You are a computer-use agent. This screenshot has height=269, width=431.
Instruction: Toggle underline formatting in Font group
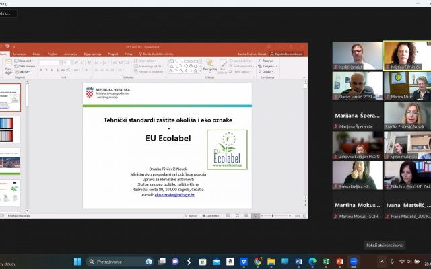53,69
